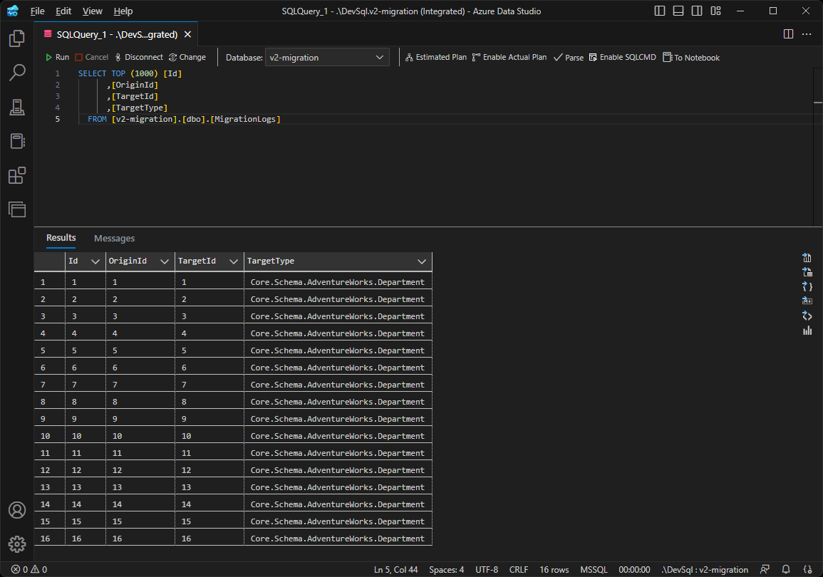Screen dimensions: 823x577
Task: Switch to the Messages tab
Action: coord(115,238)
